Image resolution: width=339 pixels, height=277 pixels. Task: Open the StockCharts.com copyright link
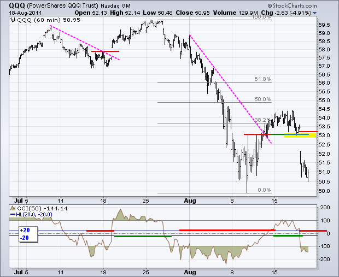[292, 5]
